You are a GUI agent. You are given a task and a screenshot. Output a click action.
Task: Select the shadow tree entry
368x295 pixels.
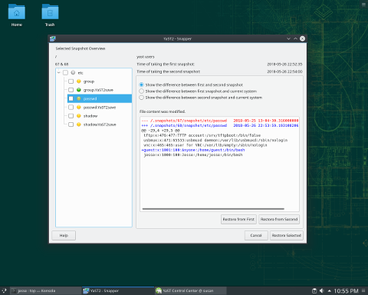point(90,116)
